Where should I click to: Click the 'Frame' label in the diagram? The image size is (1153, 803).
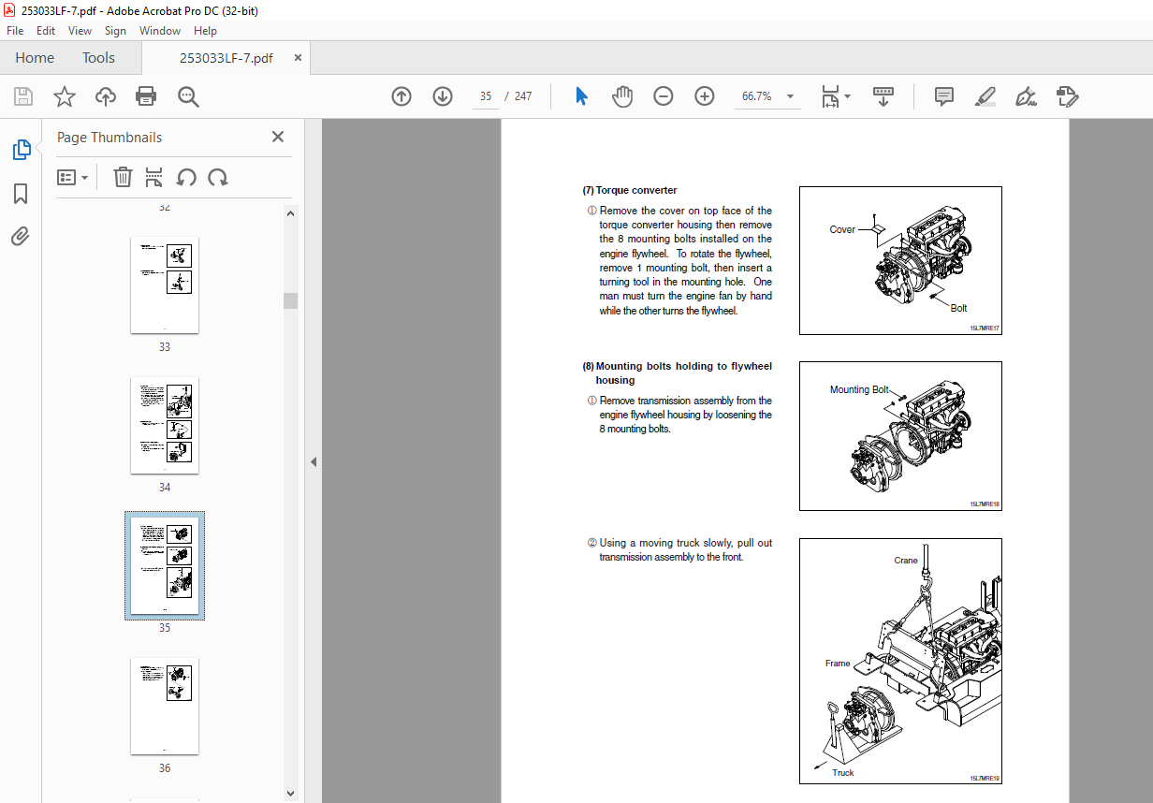pyautogui.click(x=838, y=664)
